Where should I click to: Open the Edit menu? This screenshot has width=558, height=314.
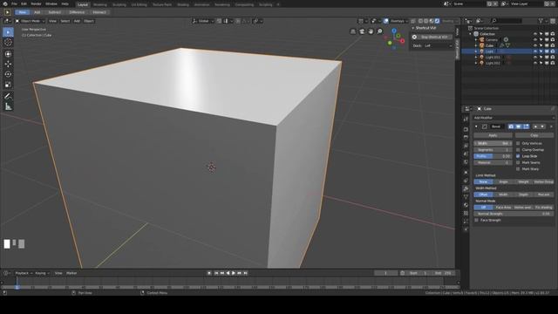pos(24,3)
